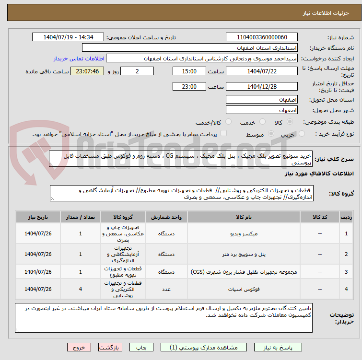Click the تجهیزات آزمایشگاهی و اندازه‌گیری group cell

tap(123, 254)
